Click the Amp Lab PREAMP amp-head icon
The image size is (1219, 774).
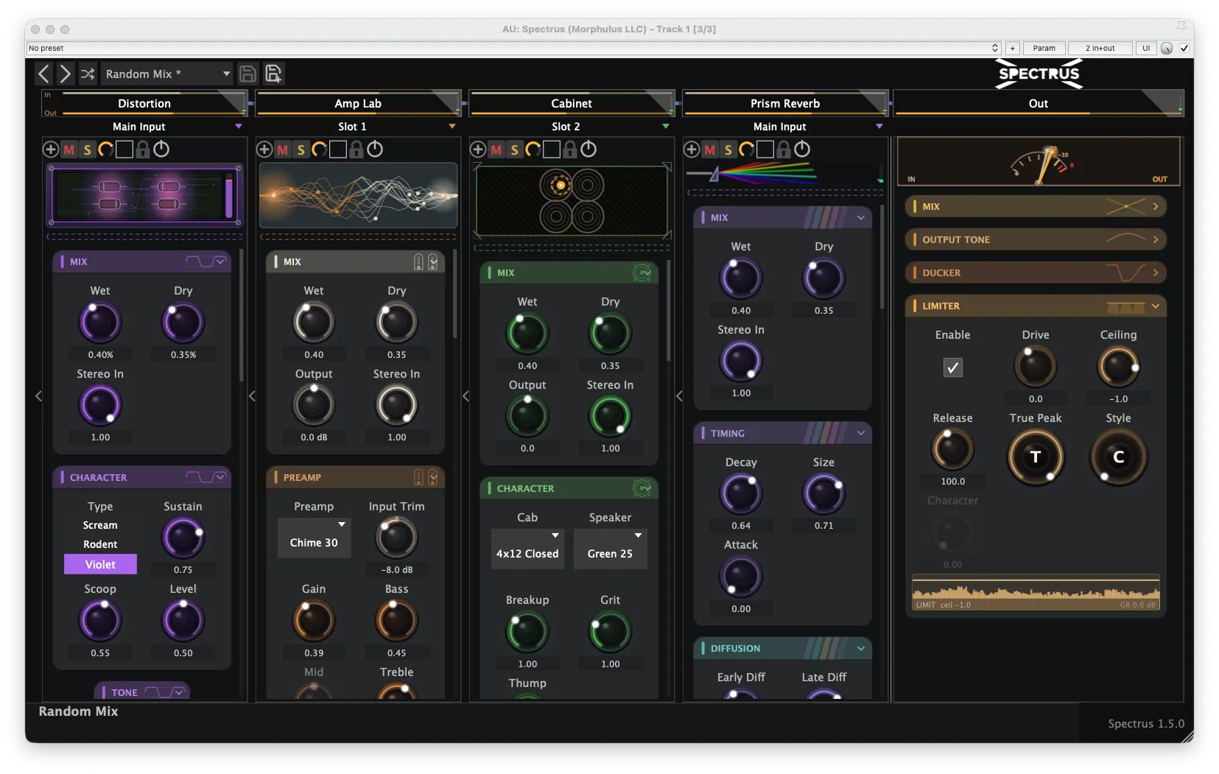point(426,477)
